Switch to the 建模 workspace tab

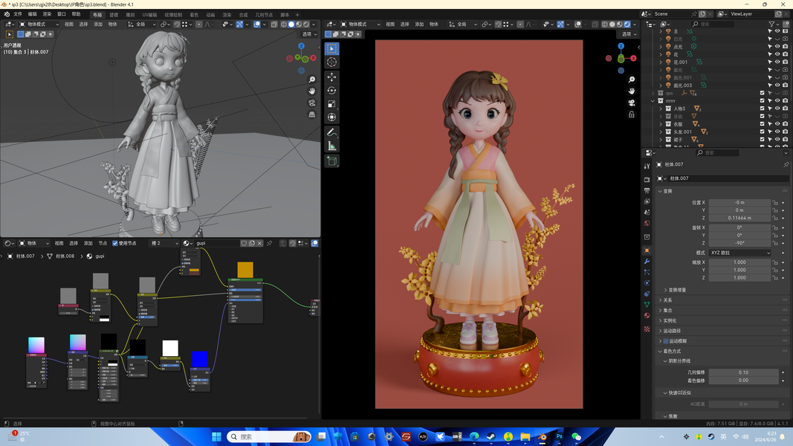(114, 15)
